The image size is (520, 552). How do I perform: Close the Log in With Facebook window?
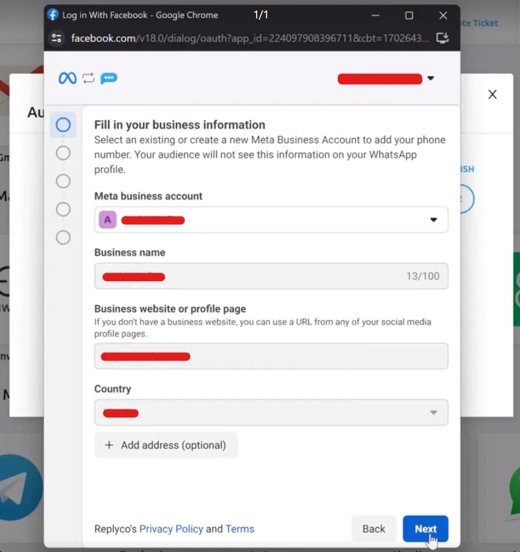tap(443, 15)
